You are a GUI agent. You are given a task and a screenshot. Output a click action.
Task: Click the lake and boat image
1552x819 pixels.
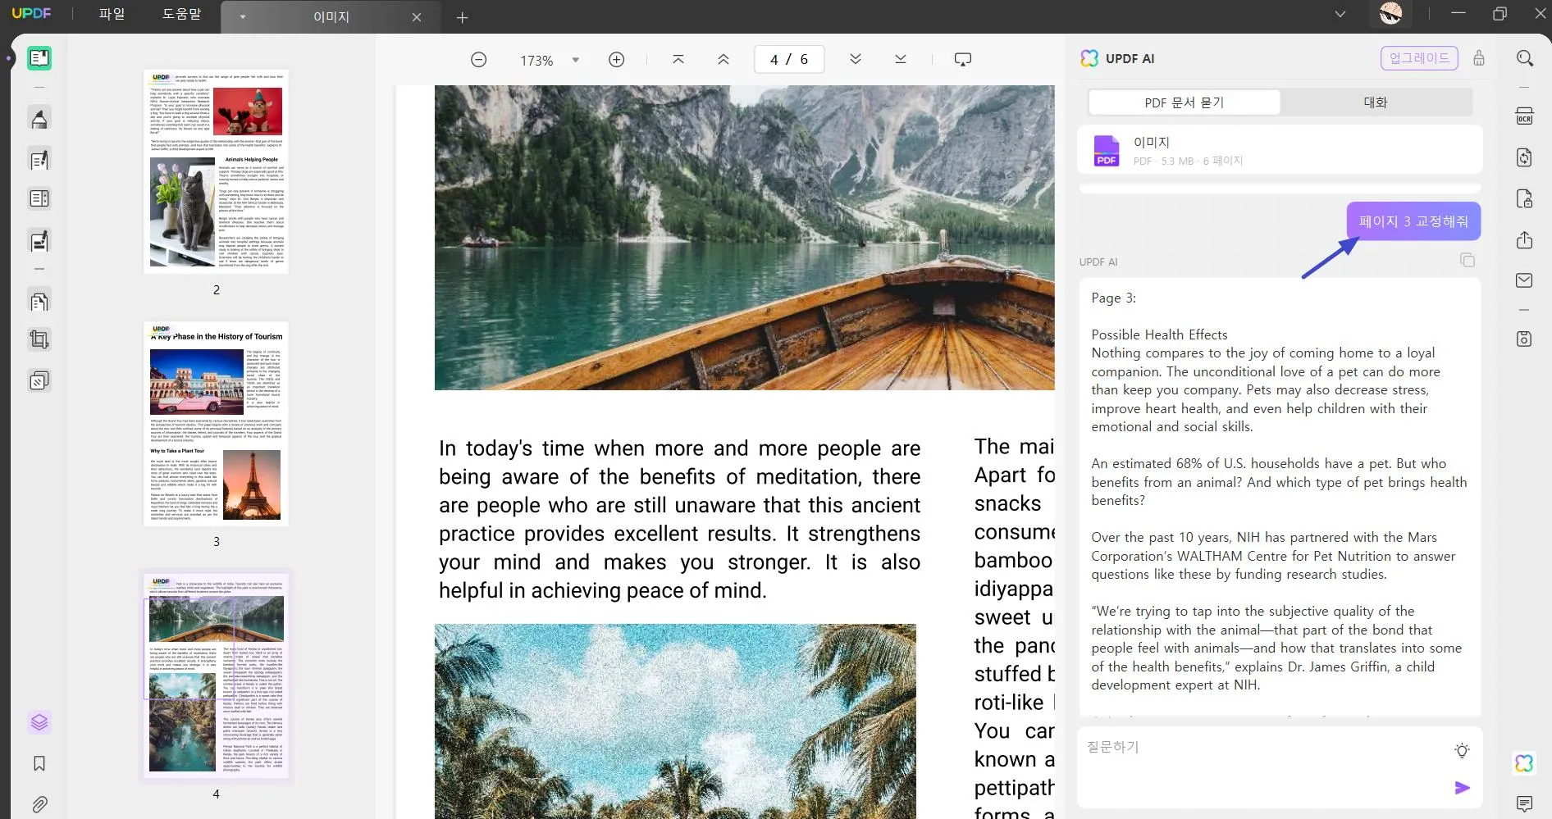(744, 238)
